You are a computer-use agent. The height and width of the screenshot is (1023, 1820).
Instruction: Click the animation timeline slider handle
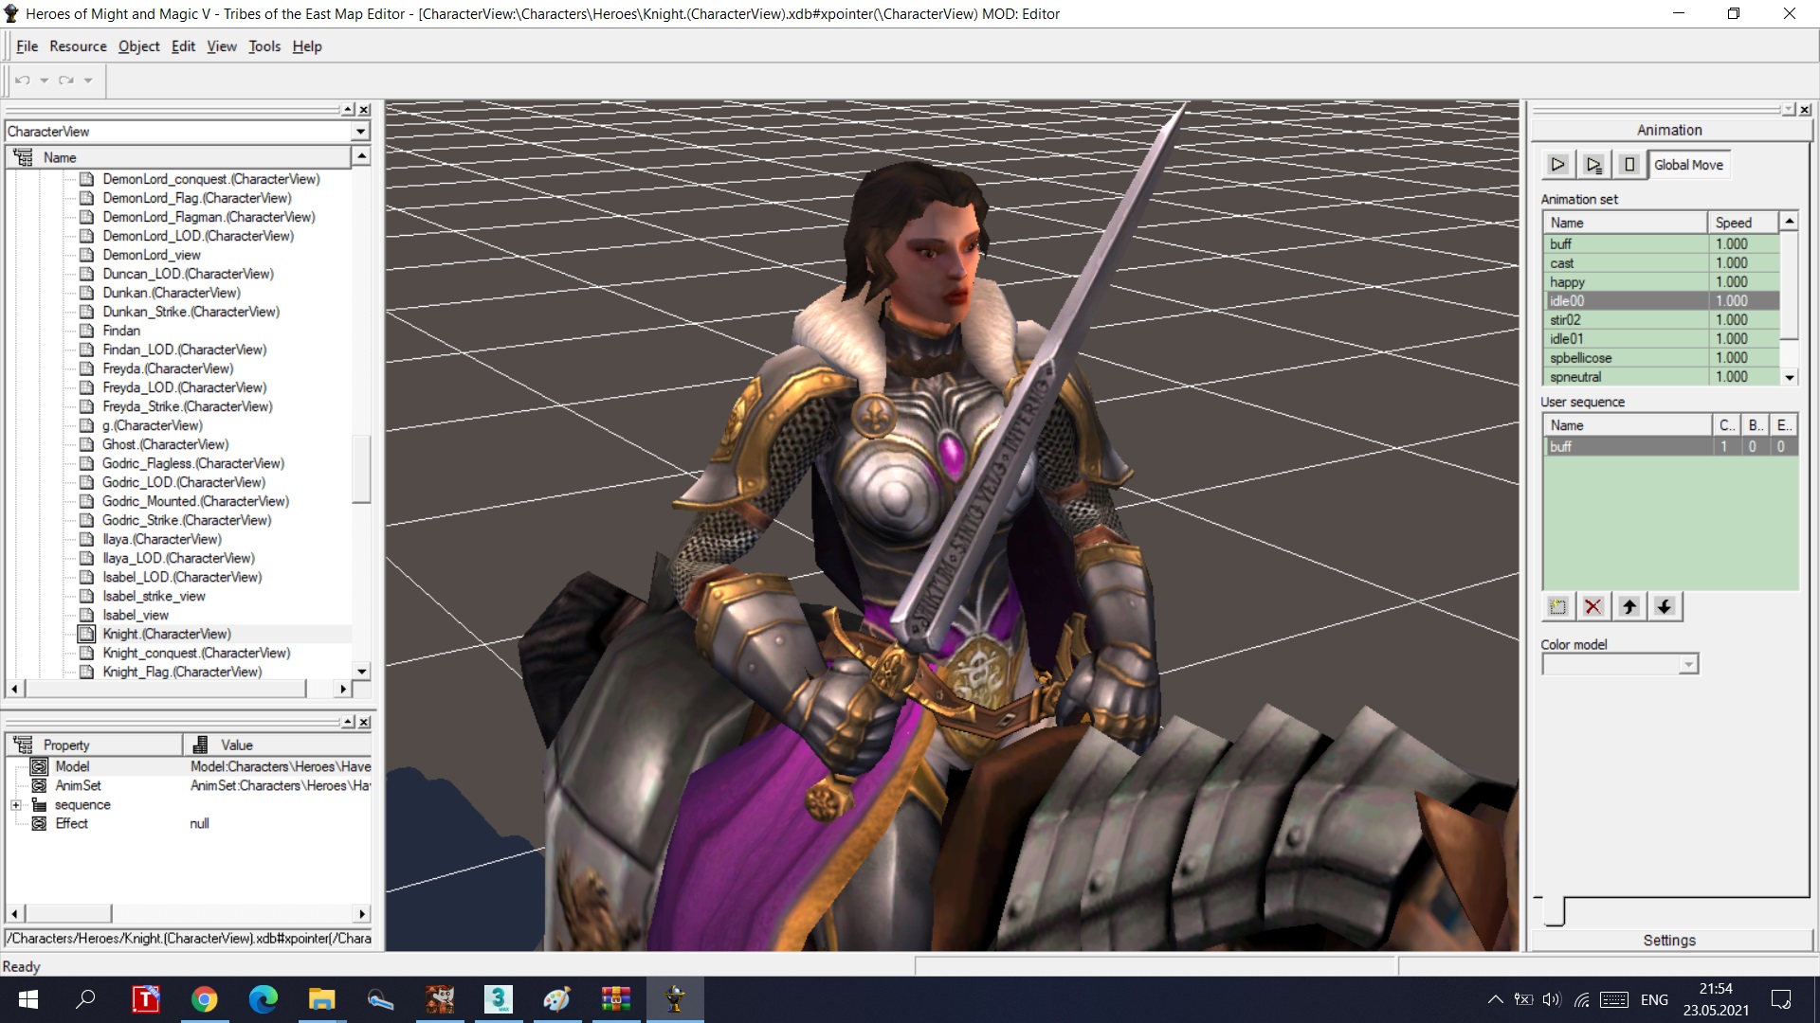(x=1554, y=910)
